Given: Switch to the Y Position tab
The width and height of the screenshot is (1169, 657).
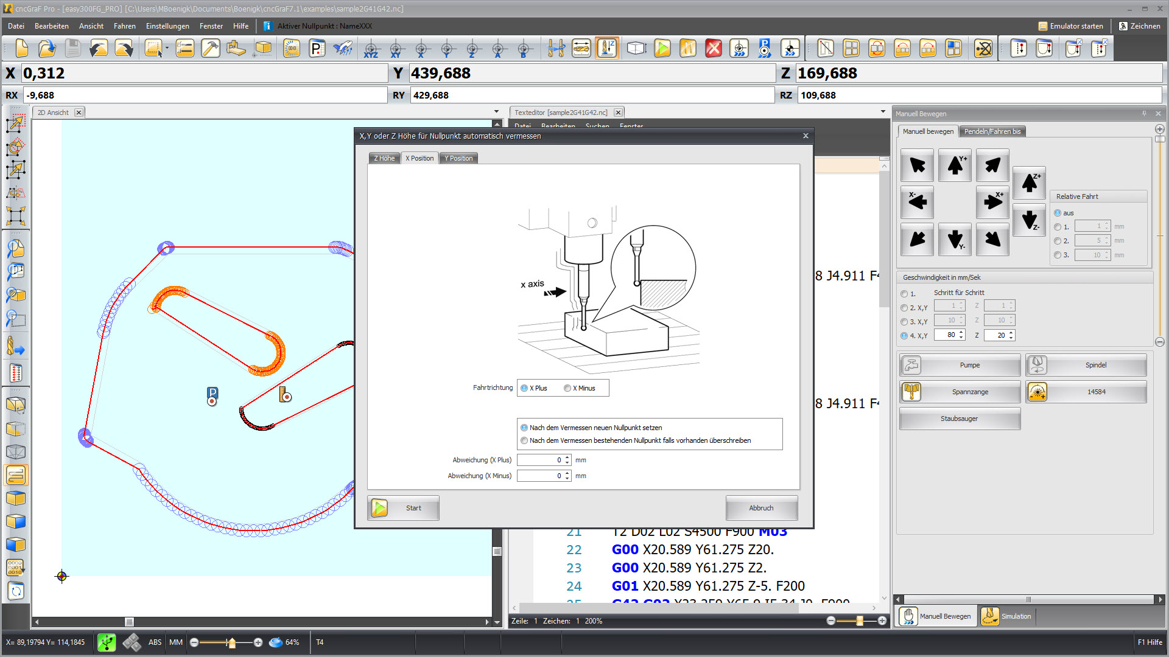Looking at the screenshot, I should [458, 158].
